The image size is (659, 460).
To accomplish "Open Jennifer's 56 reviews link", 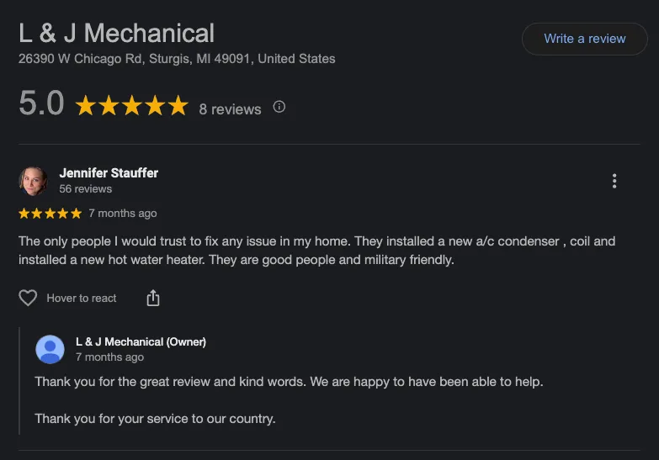I will pos(85,189).
